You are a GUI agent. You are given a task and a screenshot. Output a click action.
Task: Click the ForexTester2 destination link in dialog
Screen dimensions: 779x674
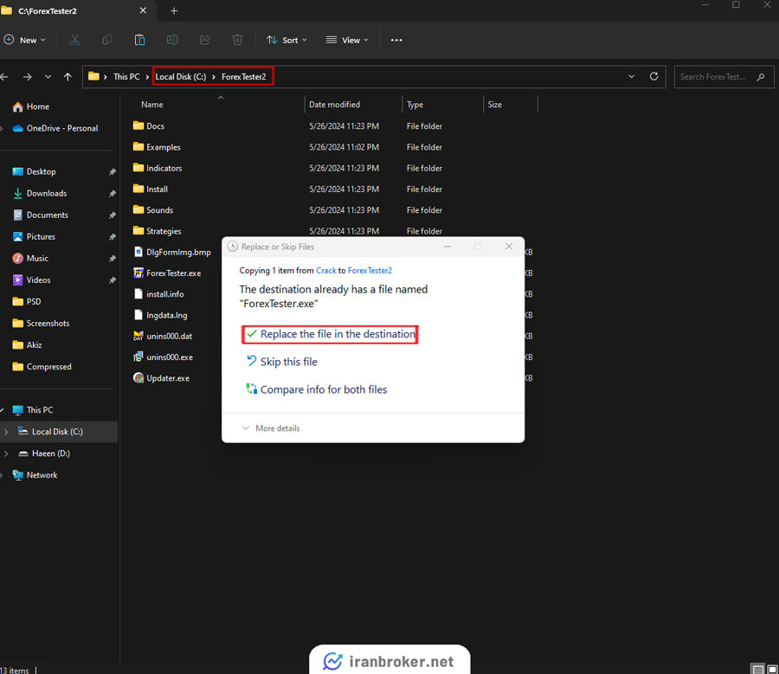(370, 271)
